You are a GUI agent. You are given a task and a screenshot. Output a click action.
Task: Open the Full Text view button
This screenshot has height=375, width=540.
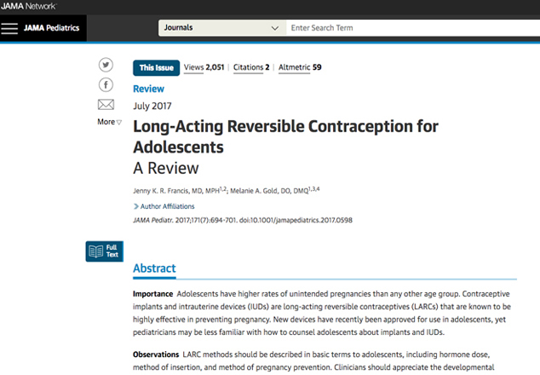tap(105, 251)
